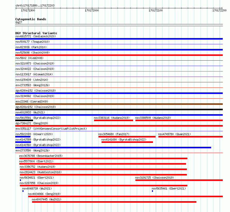
Task: Click ruler position 170172000
Action: click(x=92, y=10)
